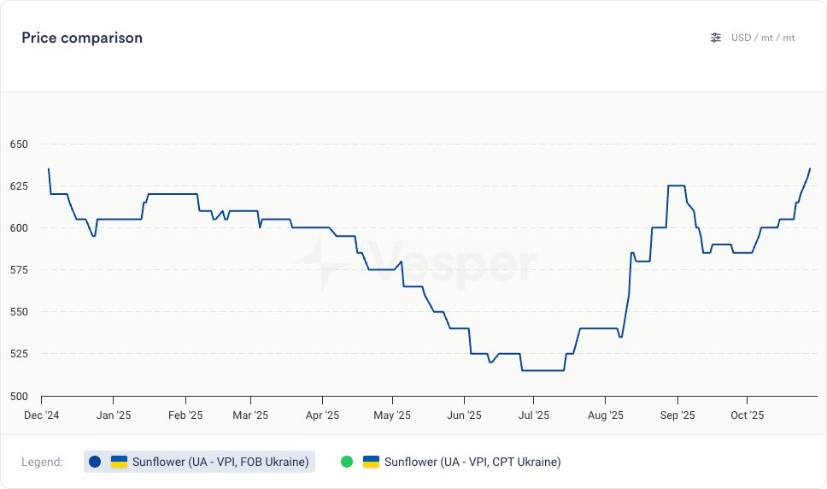Open the USD / mt / mt unit selector
The width and height of the screenshot is (827, 489).
tap(763, 38)
